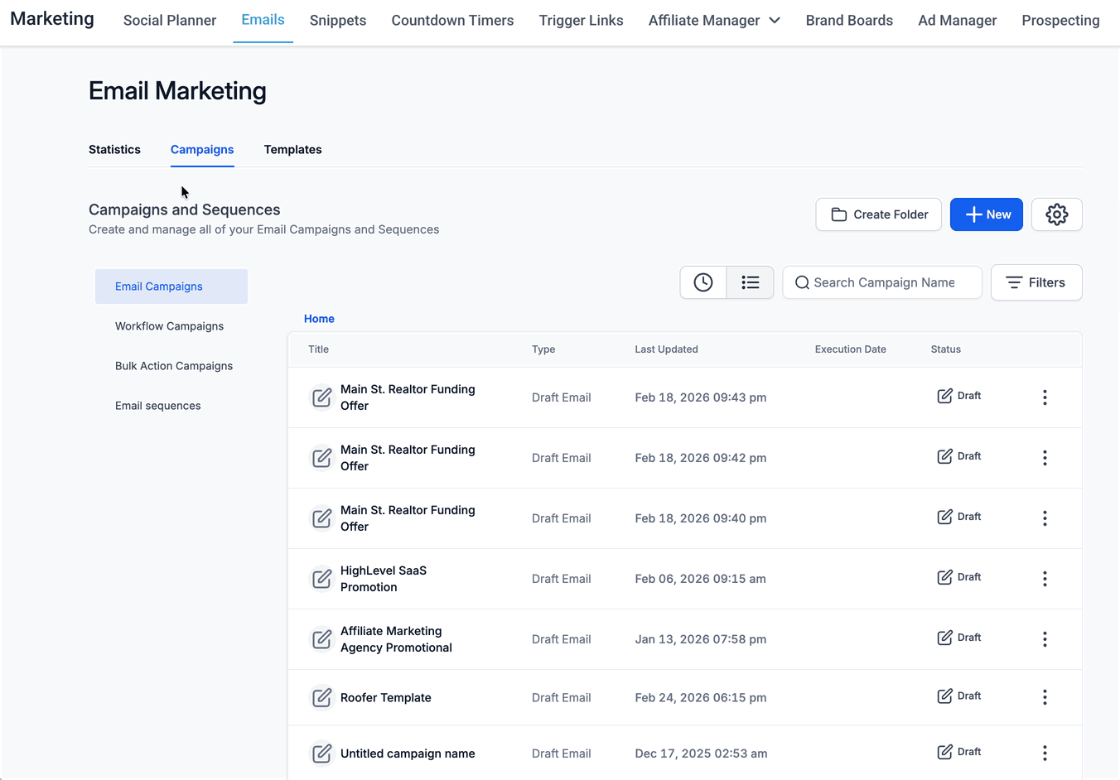The image size is (1120, 780).
Task: Create a new campaign with New button
Action: click(986, 214)
